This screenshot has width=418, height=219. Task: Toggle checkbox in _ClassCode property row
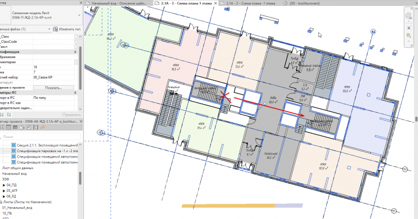pos(76,41)
